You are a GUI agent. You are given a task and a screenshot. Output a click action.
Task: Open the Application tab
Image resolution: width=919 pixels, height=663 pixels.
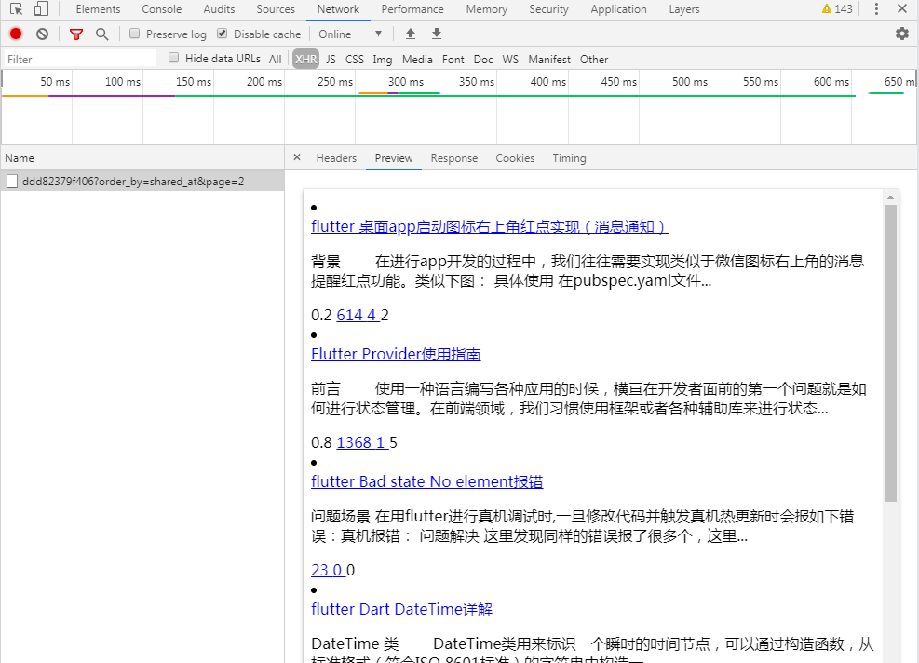pyautogui.click(x=619, y=9)
